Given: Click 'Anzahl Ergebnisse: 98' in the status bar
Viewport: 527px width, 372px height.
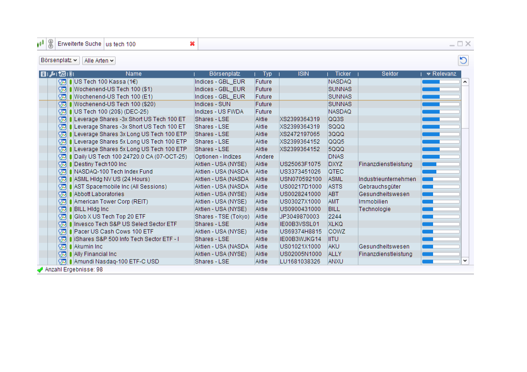Looking at the screenshot, I should [x=74, y=270].
